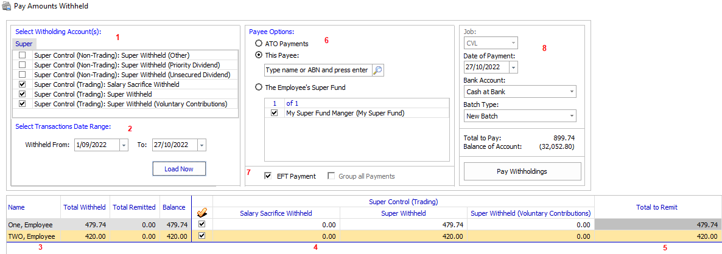Open the Bank Account dropdown
This screenshot has height=254, width=722.
click(572, 92)
